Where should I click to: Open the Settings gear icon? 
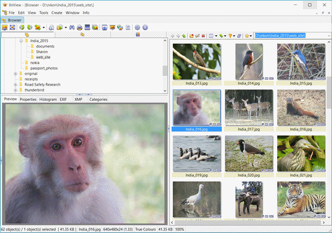tap(138, 27)
